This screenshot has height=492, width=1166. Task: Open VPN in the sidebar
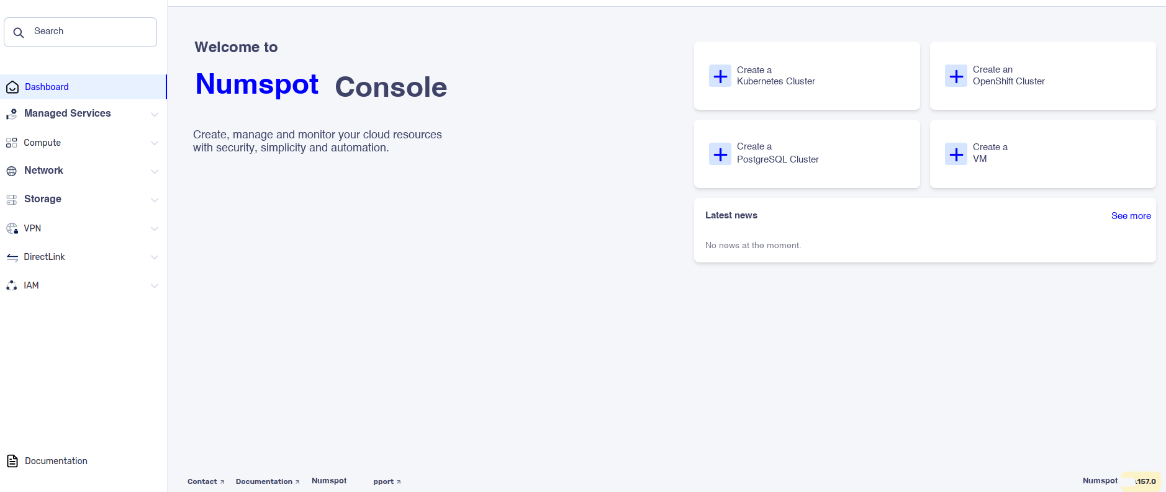[x=83, y=228]
